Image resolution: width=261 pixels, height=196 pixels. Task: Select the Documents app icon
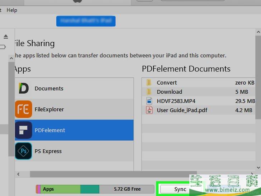(x=24, y=88)
